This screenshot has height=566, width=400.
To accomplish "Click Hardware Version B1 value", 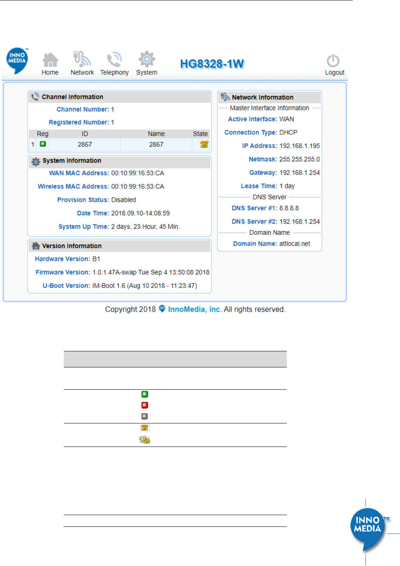I will click(96, 259).
